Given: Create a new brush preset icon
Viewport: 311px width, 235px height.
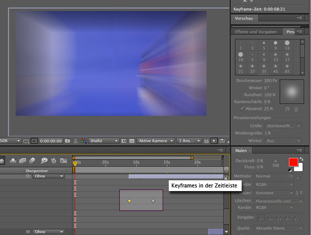Looking at the screenshot, I should 287,109.
